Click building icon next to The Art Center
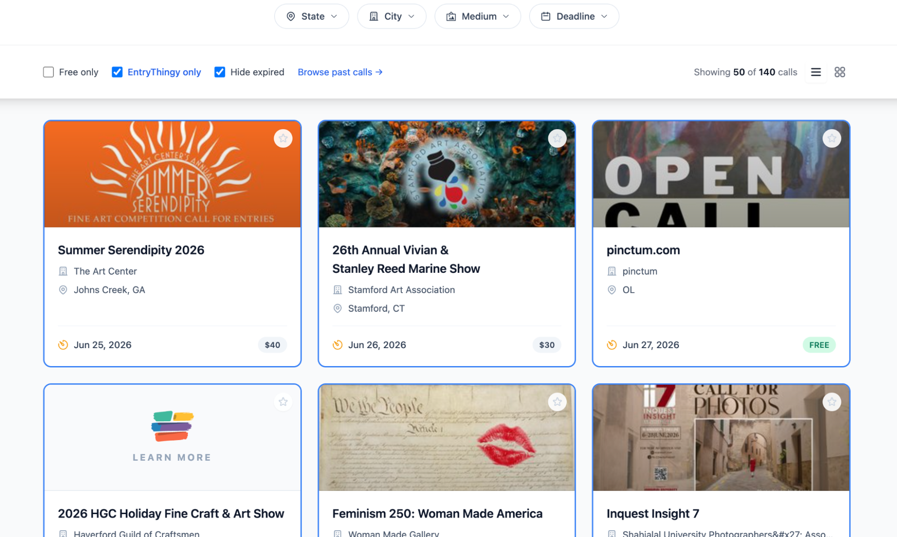 coord(63,271)
